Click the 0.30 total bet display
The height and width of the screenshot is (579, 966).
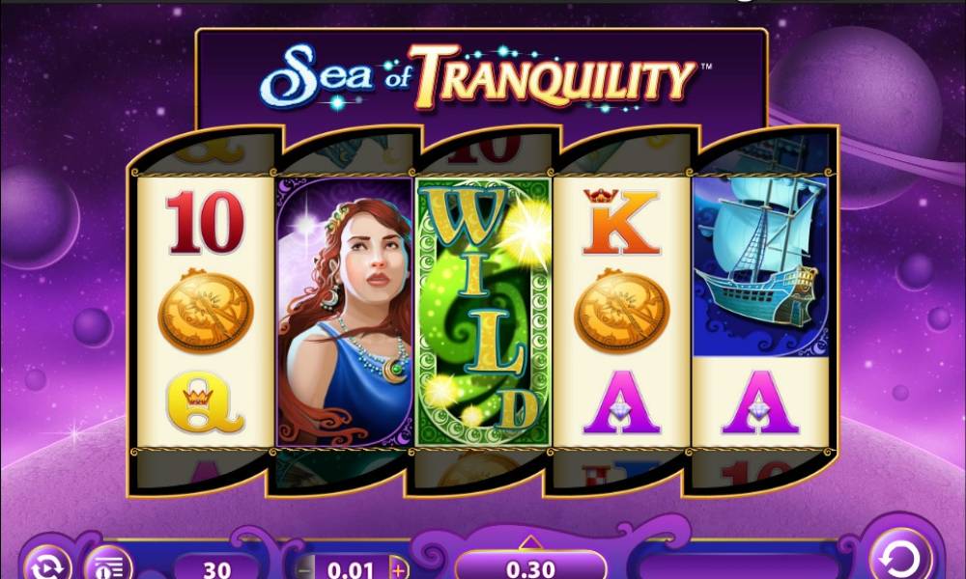(530, 567)
